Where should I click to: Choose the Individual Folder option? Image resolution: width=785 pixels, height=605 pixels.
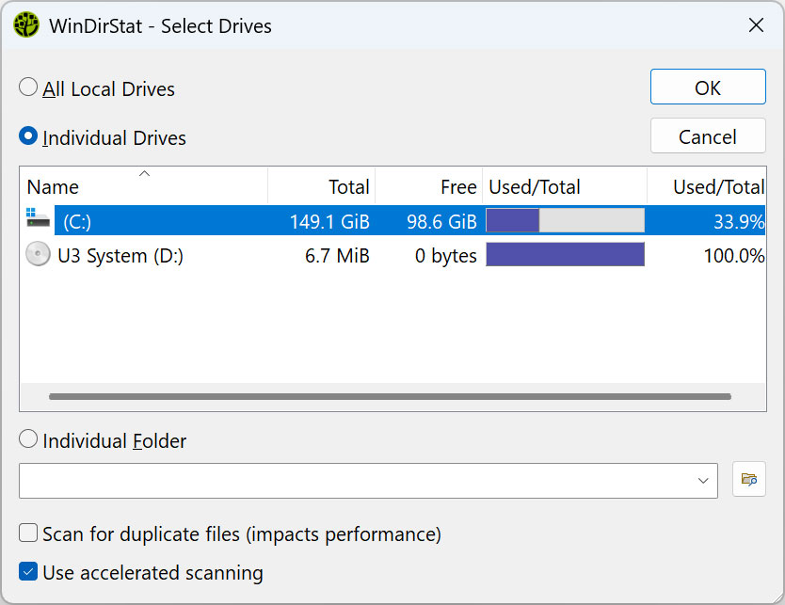tap(28, 439)
